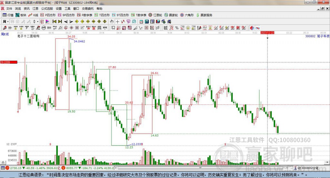Open the 9P四方形 tool
330x178 pixels.
(x=66, y=15)
